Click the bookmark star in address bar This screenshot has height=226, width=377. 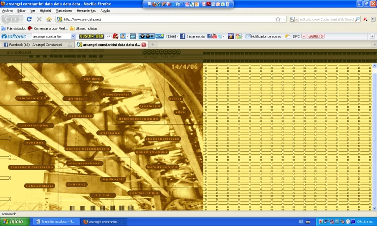278,19
